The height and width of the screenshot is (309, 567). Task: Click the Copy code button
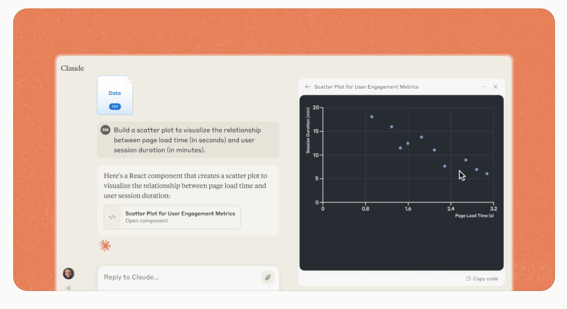(482, 279)
